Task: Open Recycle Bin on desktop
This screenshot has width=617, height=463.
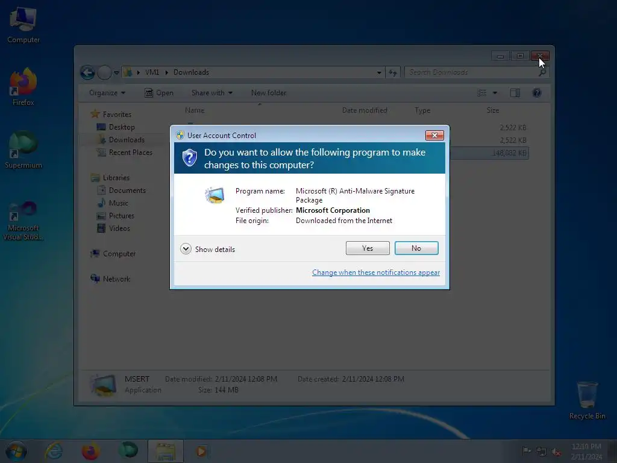Action: (x=587, y=400)
